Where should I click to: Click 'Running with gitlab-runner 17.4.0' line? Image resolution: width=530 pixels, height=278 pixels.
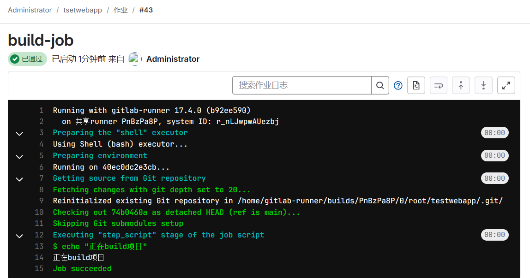152,110
